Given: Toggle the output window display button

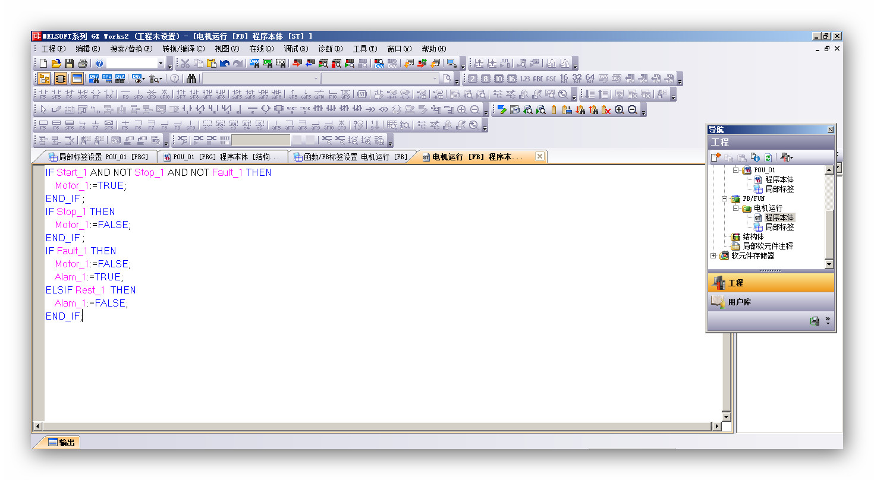Looking at the screenshot, I should coord(77,79).
